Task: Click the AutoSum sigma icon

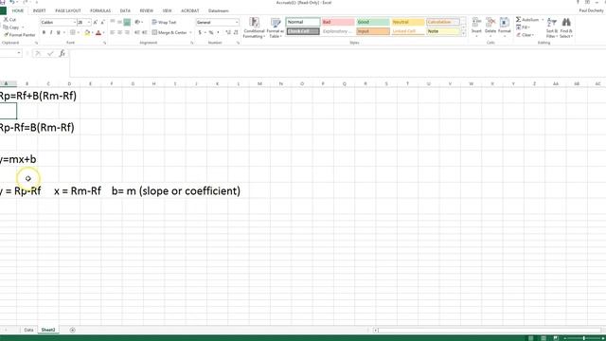Action: click(519, 19)
